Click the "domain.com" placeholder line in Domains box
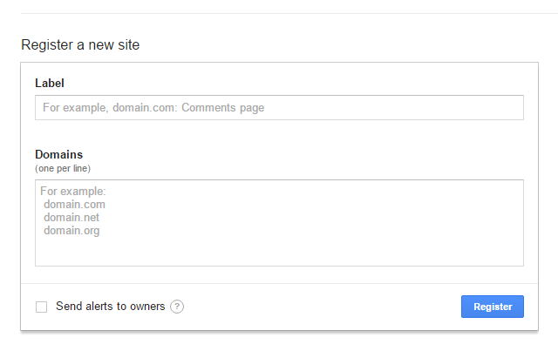The height and width of the screenshot is (351, 558). click(x=74, y=205)
